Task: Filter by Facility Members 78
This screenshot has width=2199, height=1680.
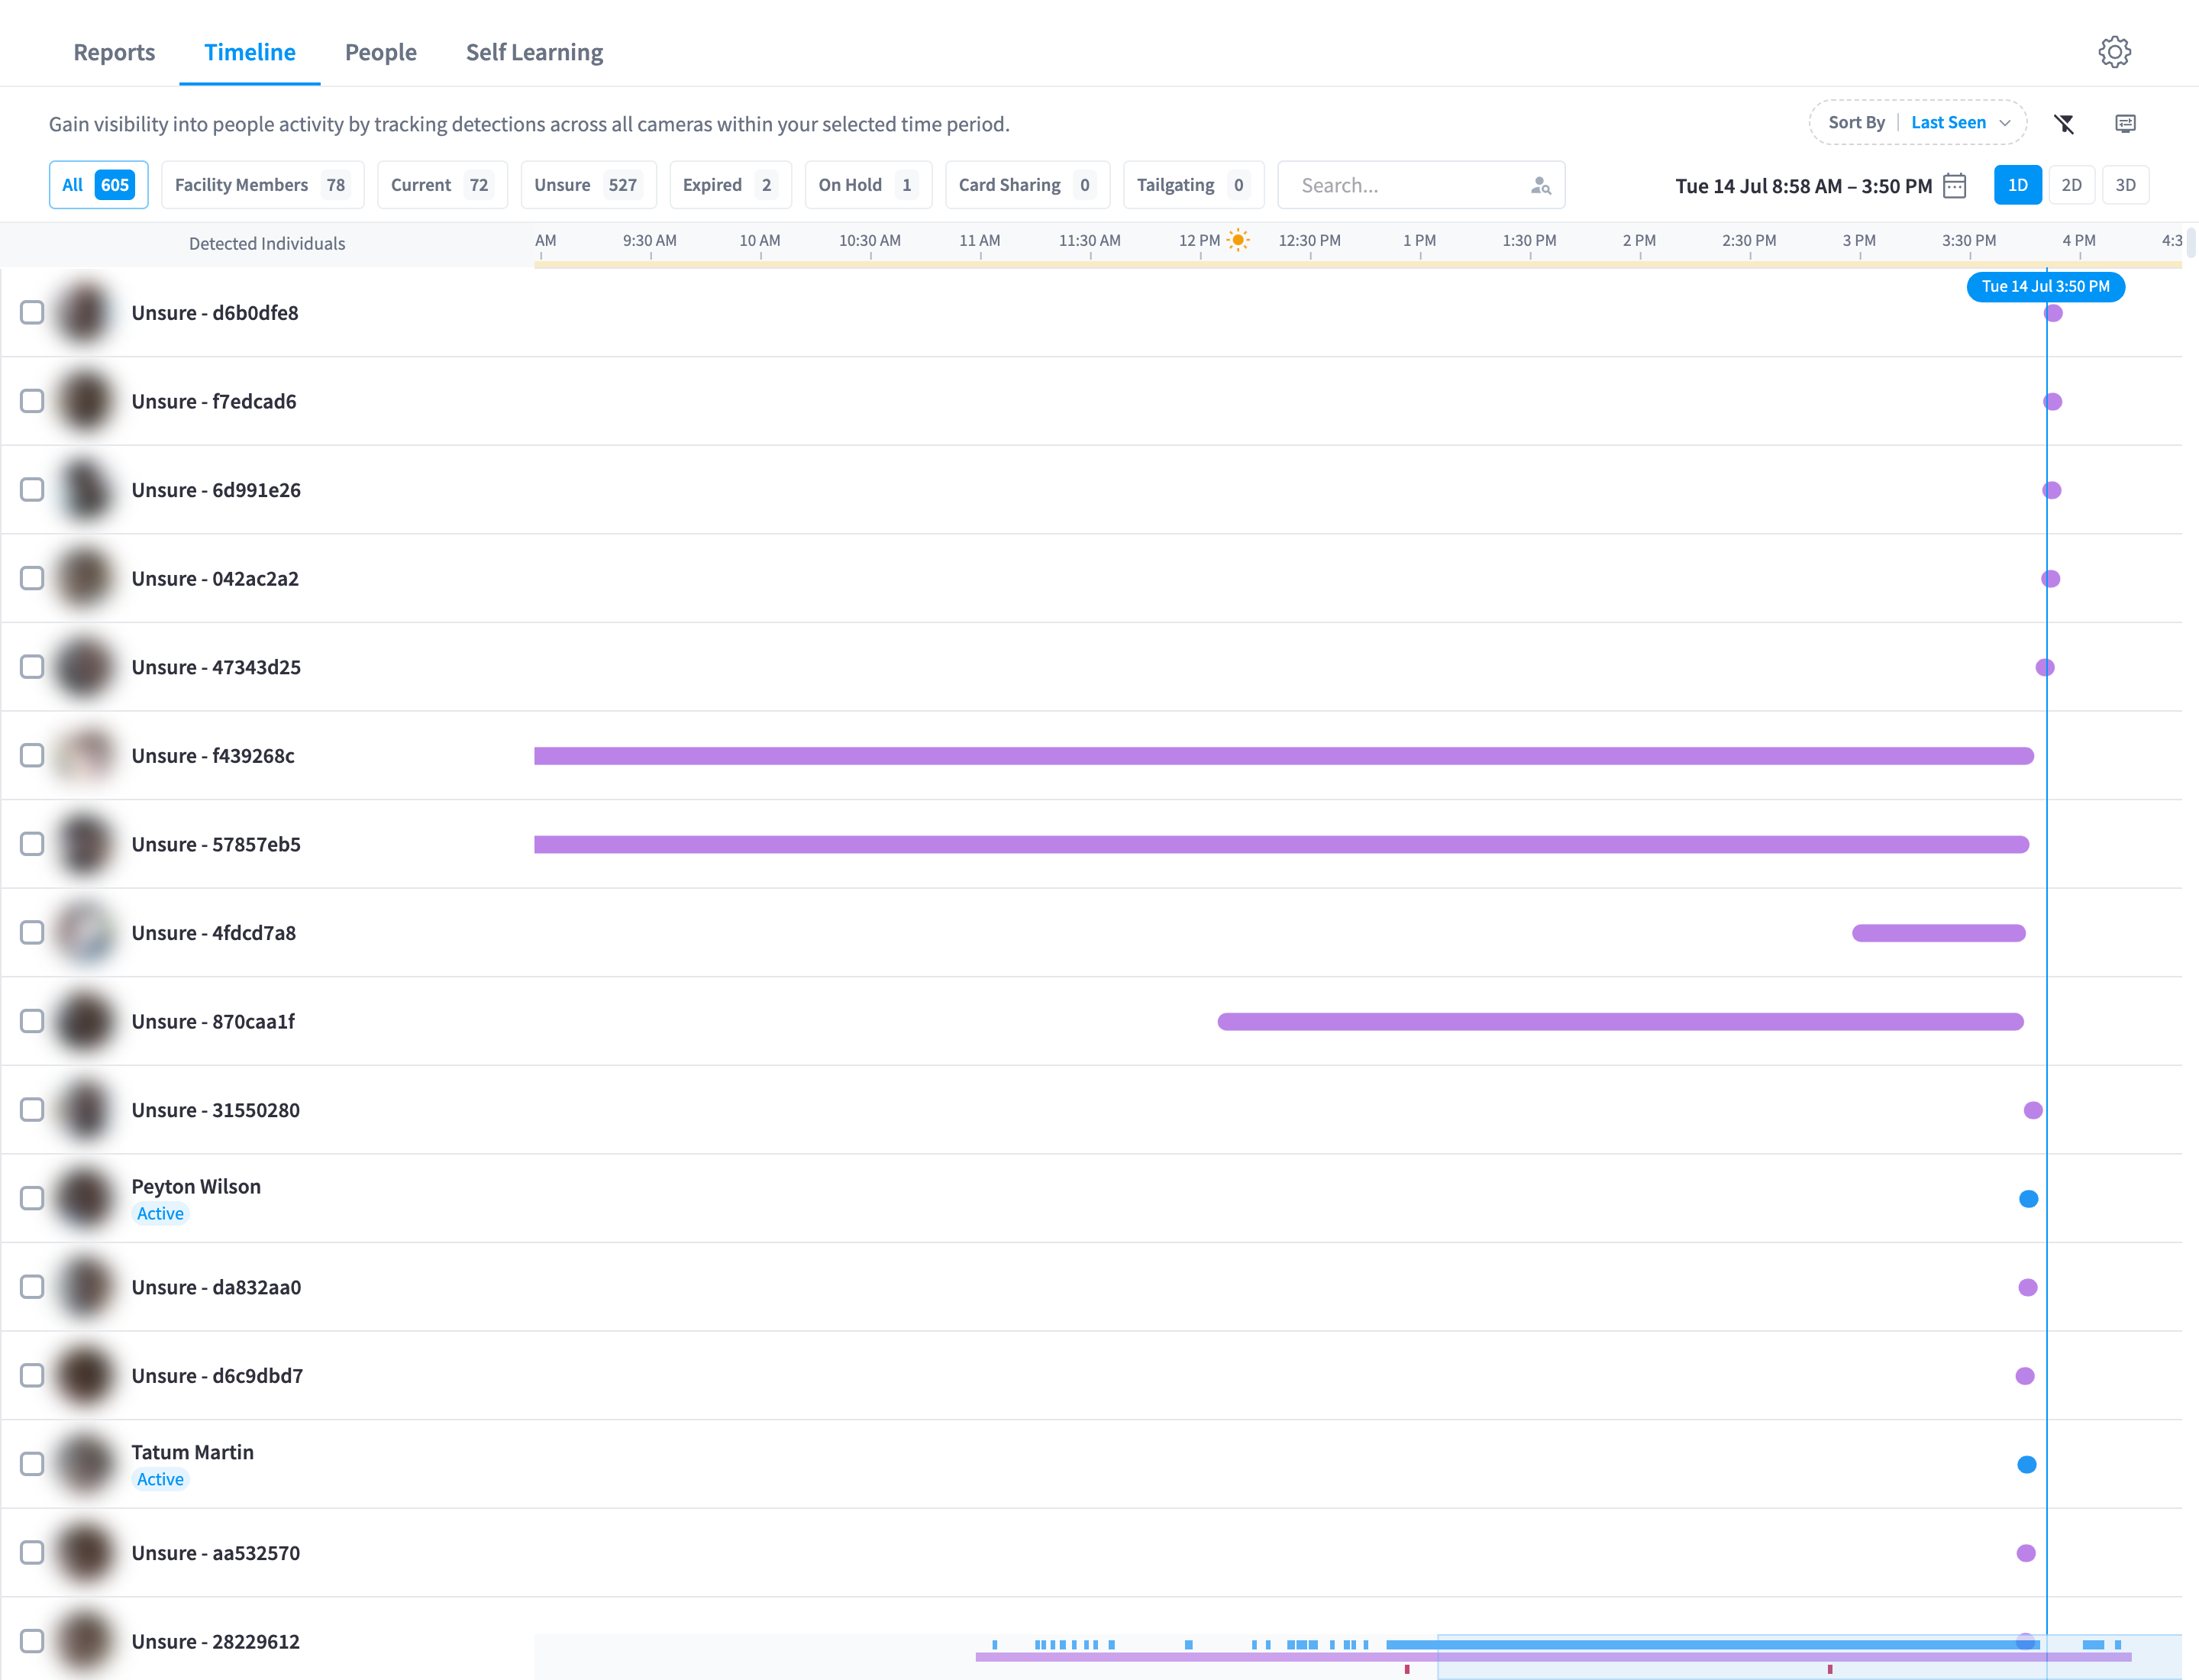Action: [262, 185]
